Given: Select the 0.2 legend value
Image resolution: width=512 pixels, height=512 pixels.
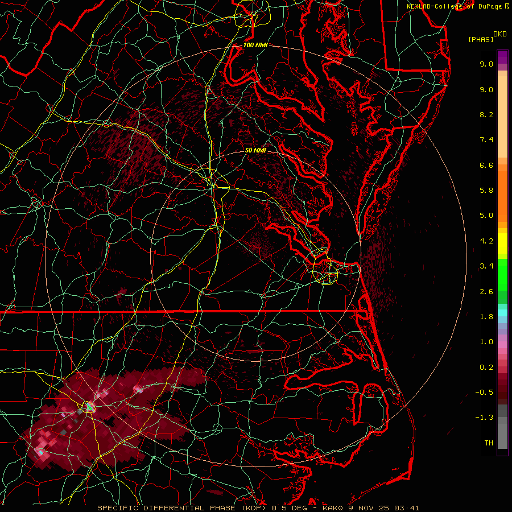Looking at the screenshot, I should [486, 368].
